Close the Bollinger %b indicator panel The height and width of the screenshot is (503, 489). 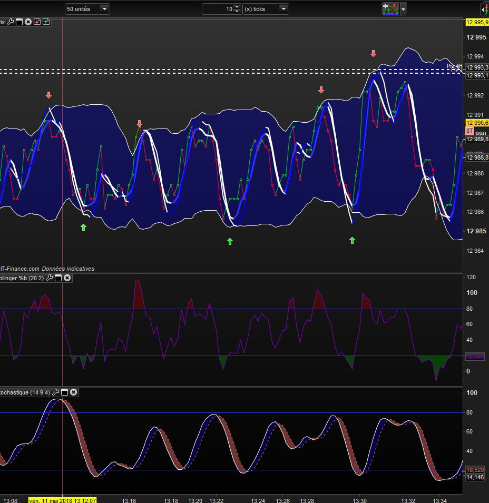67,278
